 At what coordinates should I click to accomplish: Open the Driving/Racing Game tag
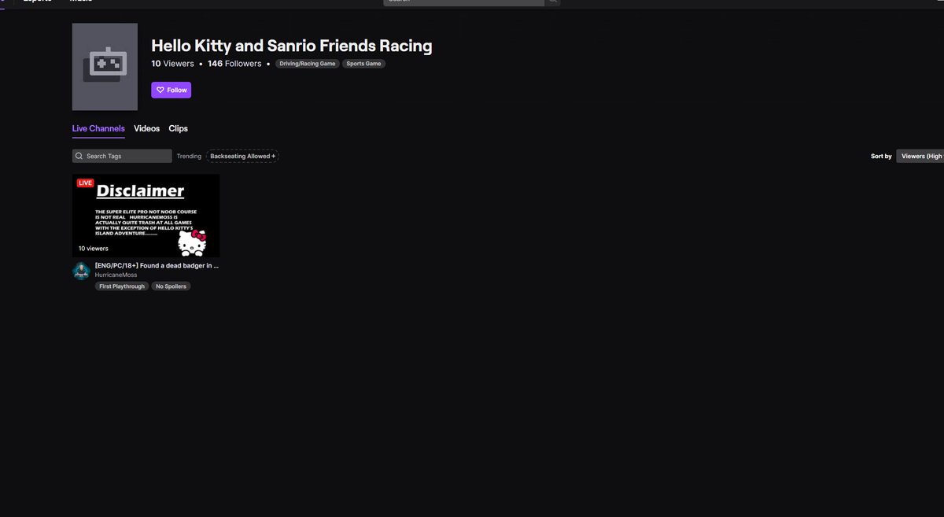[307, 64]
